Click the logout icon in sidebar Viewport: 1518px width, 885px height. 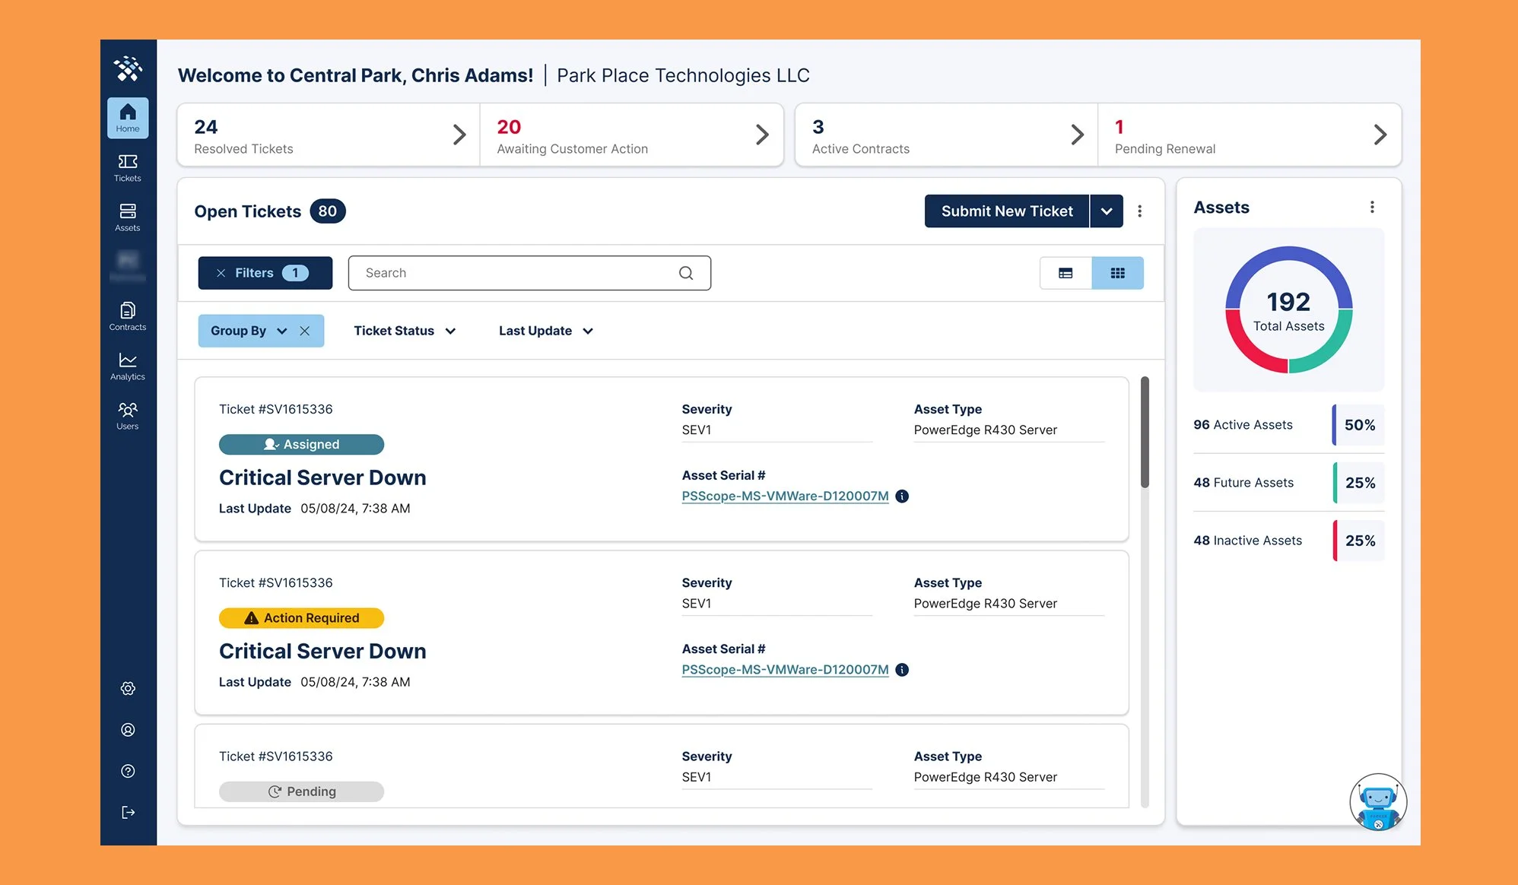128,812
